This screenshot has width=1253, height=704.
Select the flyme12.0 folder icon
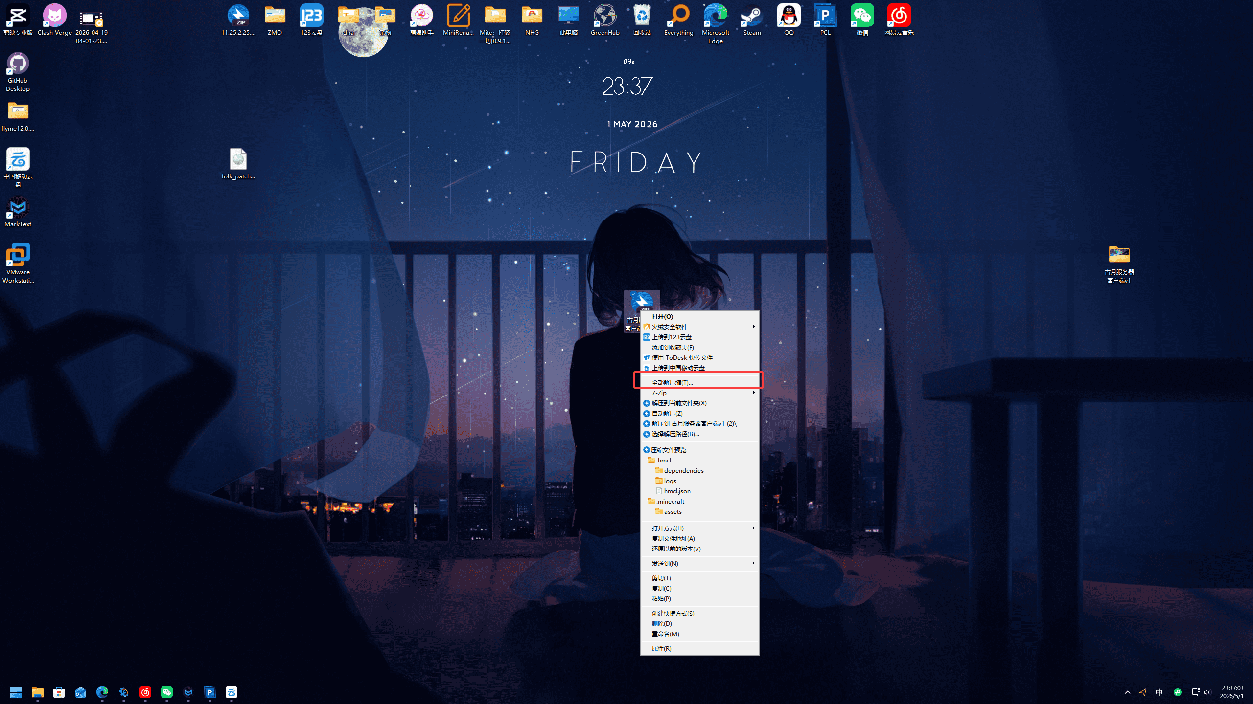coord(18,116)
